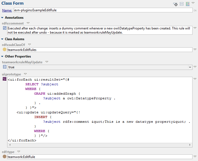Click the yellow class icon for teamwork:EditRules
198x161 pixels.
5,50
